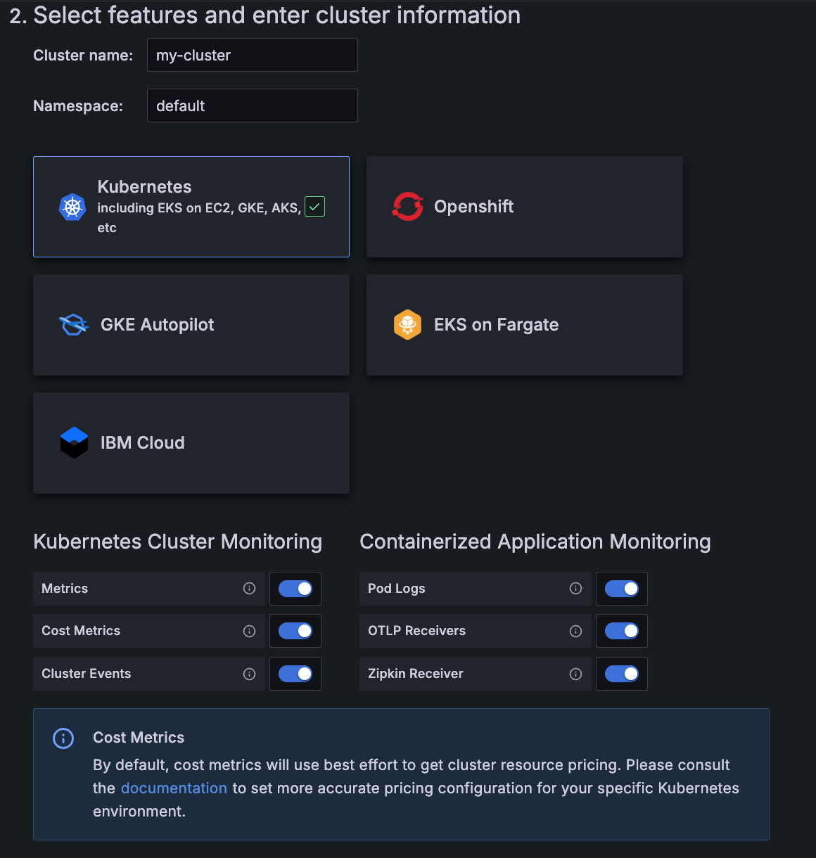
Task: Open info tooltip icon for Metrics
Action: click(x=249, y=589)
